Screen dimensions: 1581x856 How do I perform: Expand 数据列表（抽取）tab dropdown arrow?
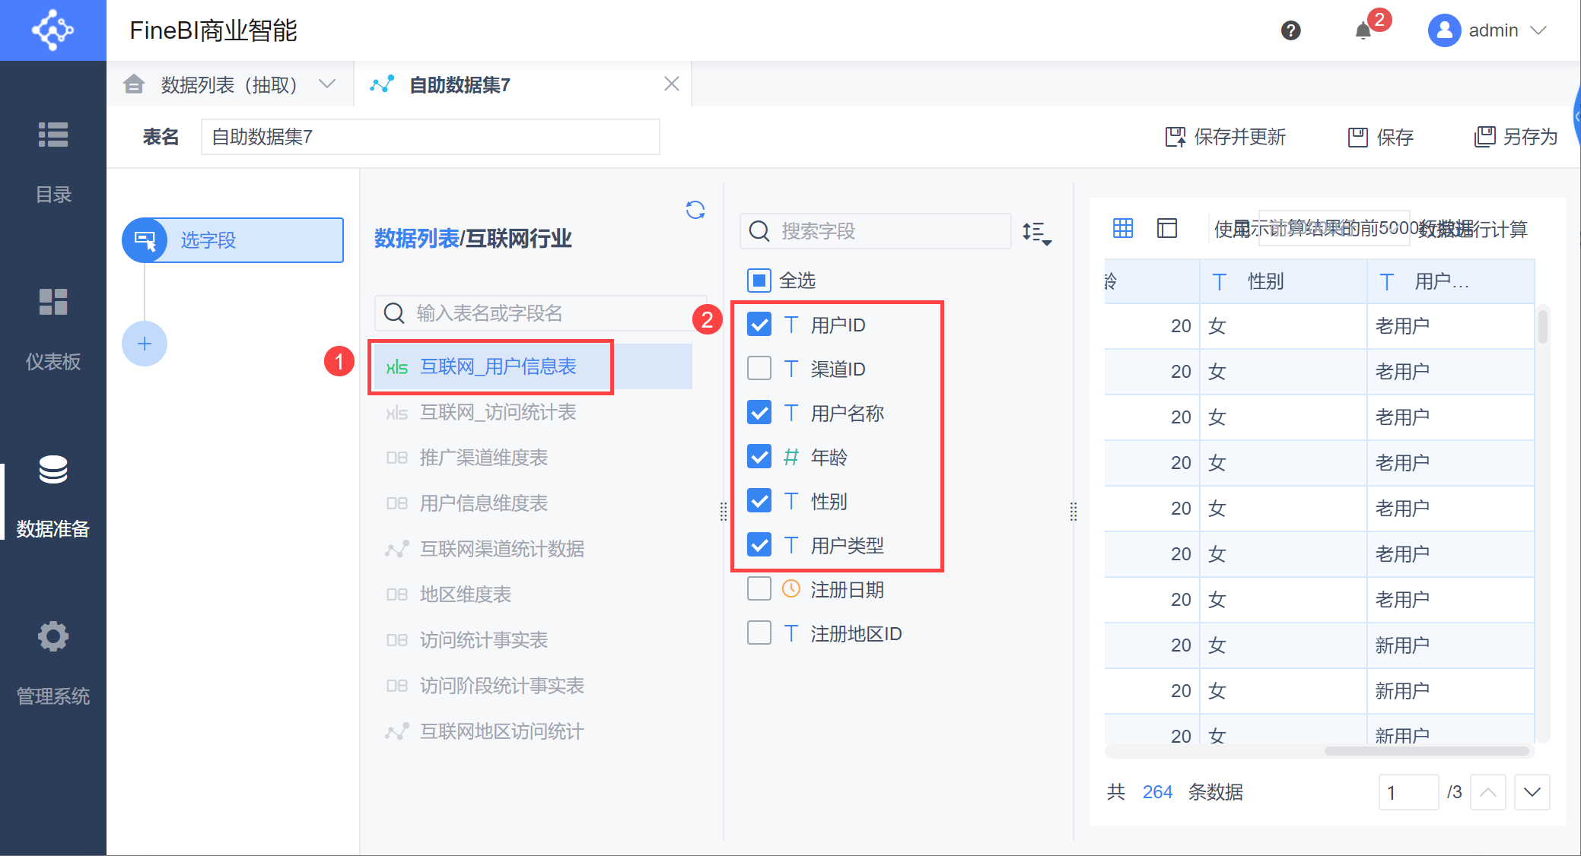click(x=327, y=84)
